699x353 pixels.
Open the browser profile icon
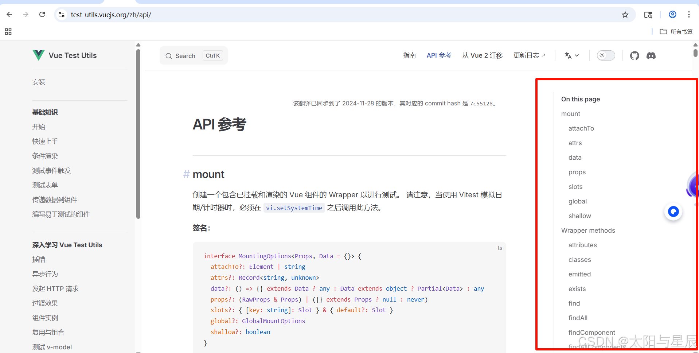[x=672, y=15]
